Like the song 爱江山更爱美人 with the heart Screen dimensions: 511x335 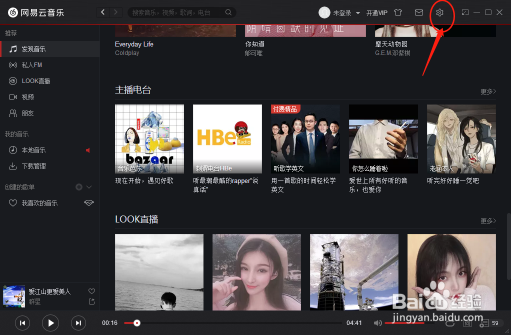point(91,290)
